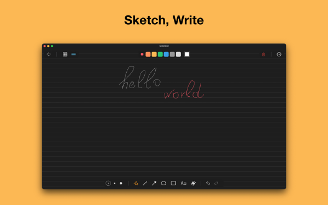Screen dimensions: 328x205
Task: Redo the undone stroke
Action: (x=216, y=183)
